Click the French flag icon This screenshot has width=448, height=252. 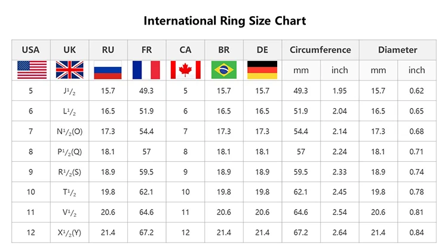coord(146,70)
